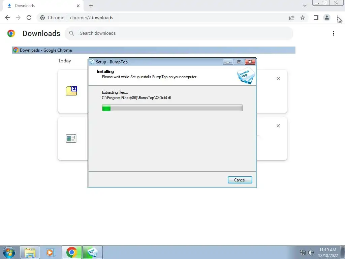
Task: Click the installer file icon in downloads
Action: 71,139
